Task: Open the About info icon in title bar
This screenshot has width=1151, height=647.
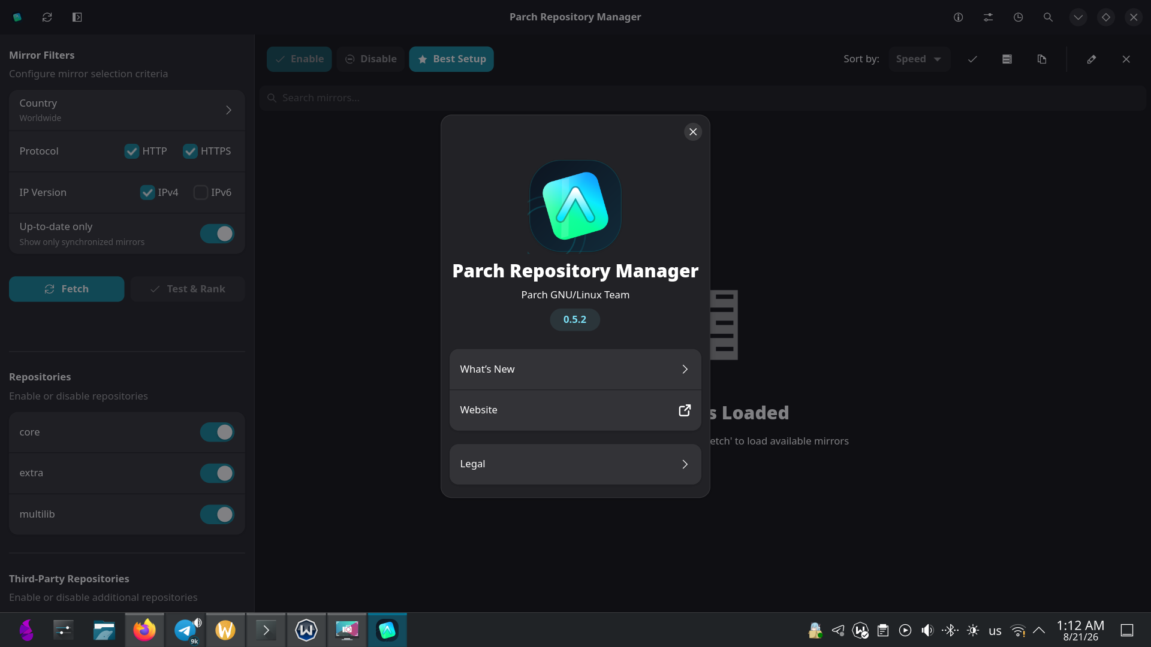Action: [959, 17]
